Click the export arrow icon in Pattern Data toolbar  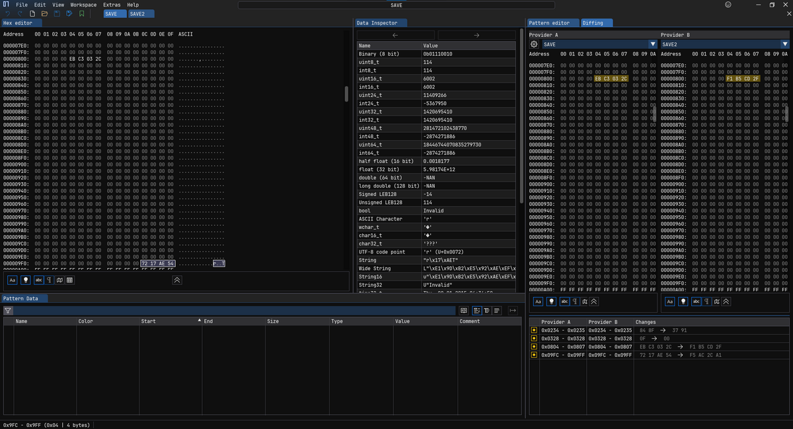coord(512,310)
